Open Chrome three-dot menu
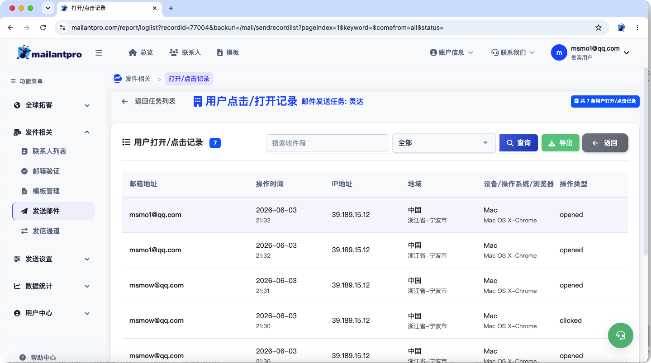This screenshot has width=651, height=363. click(x=637, y=28)
